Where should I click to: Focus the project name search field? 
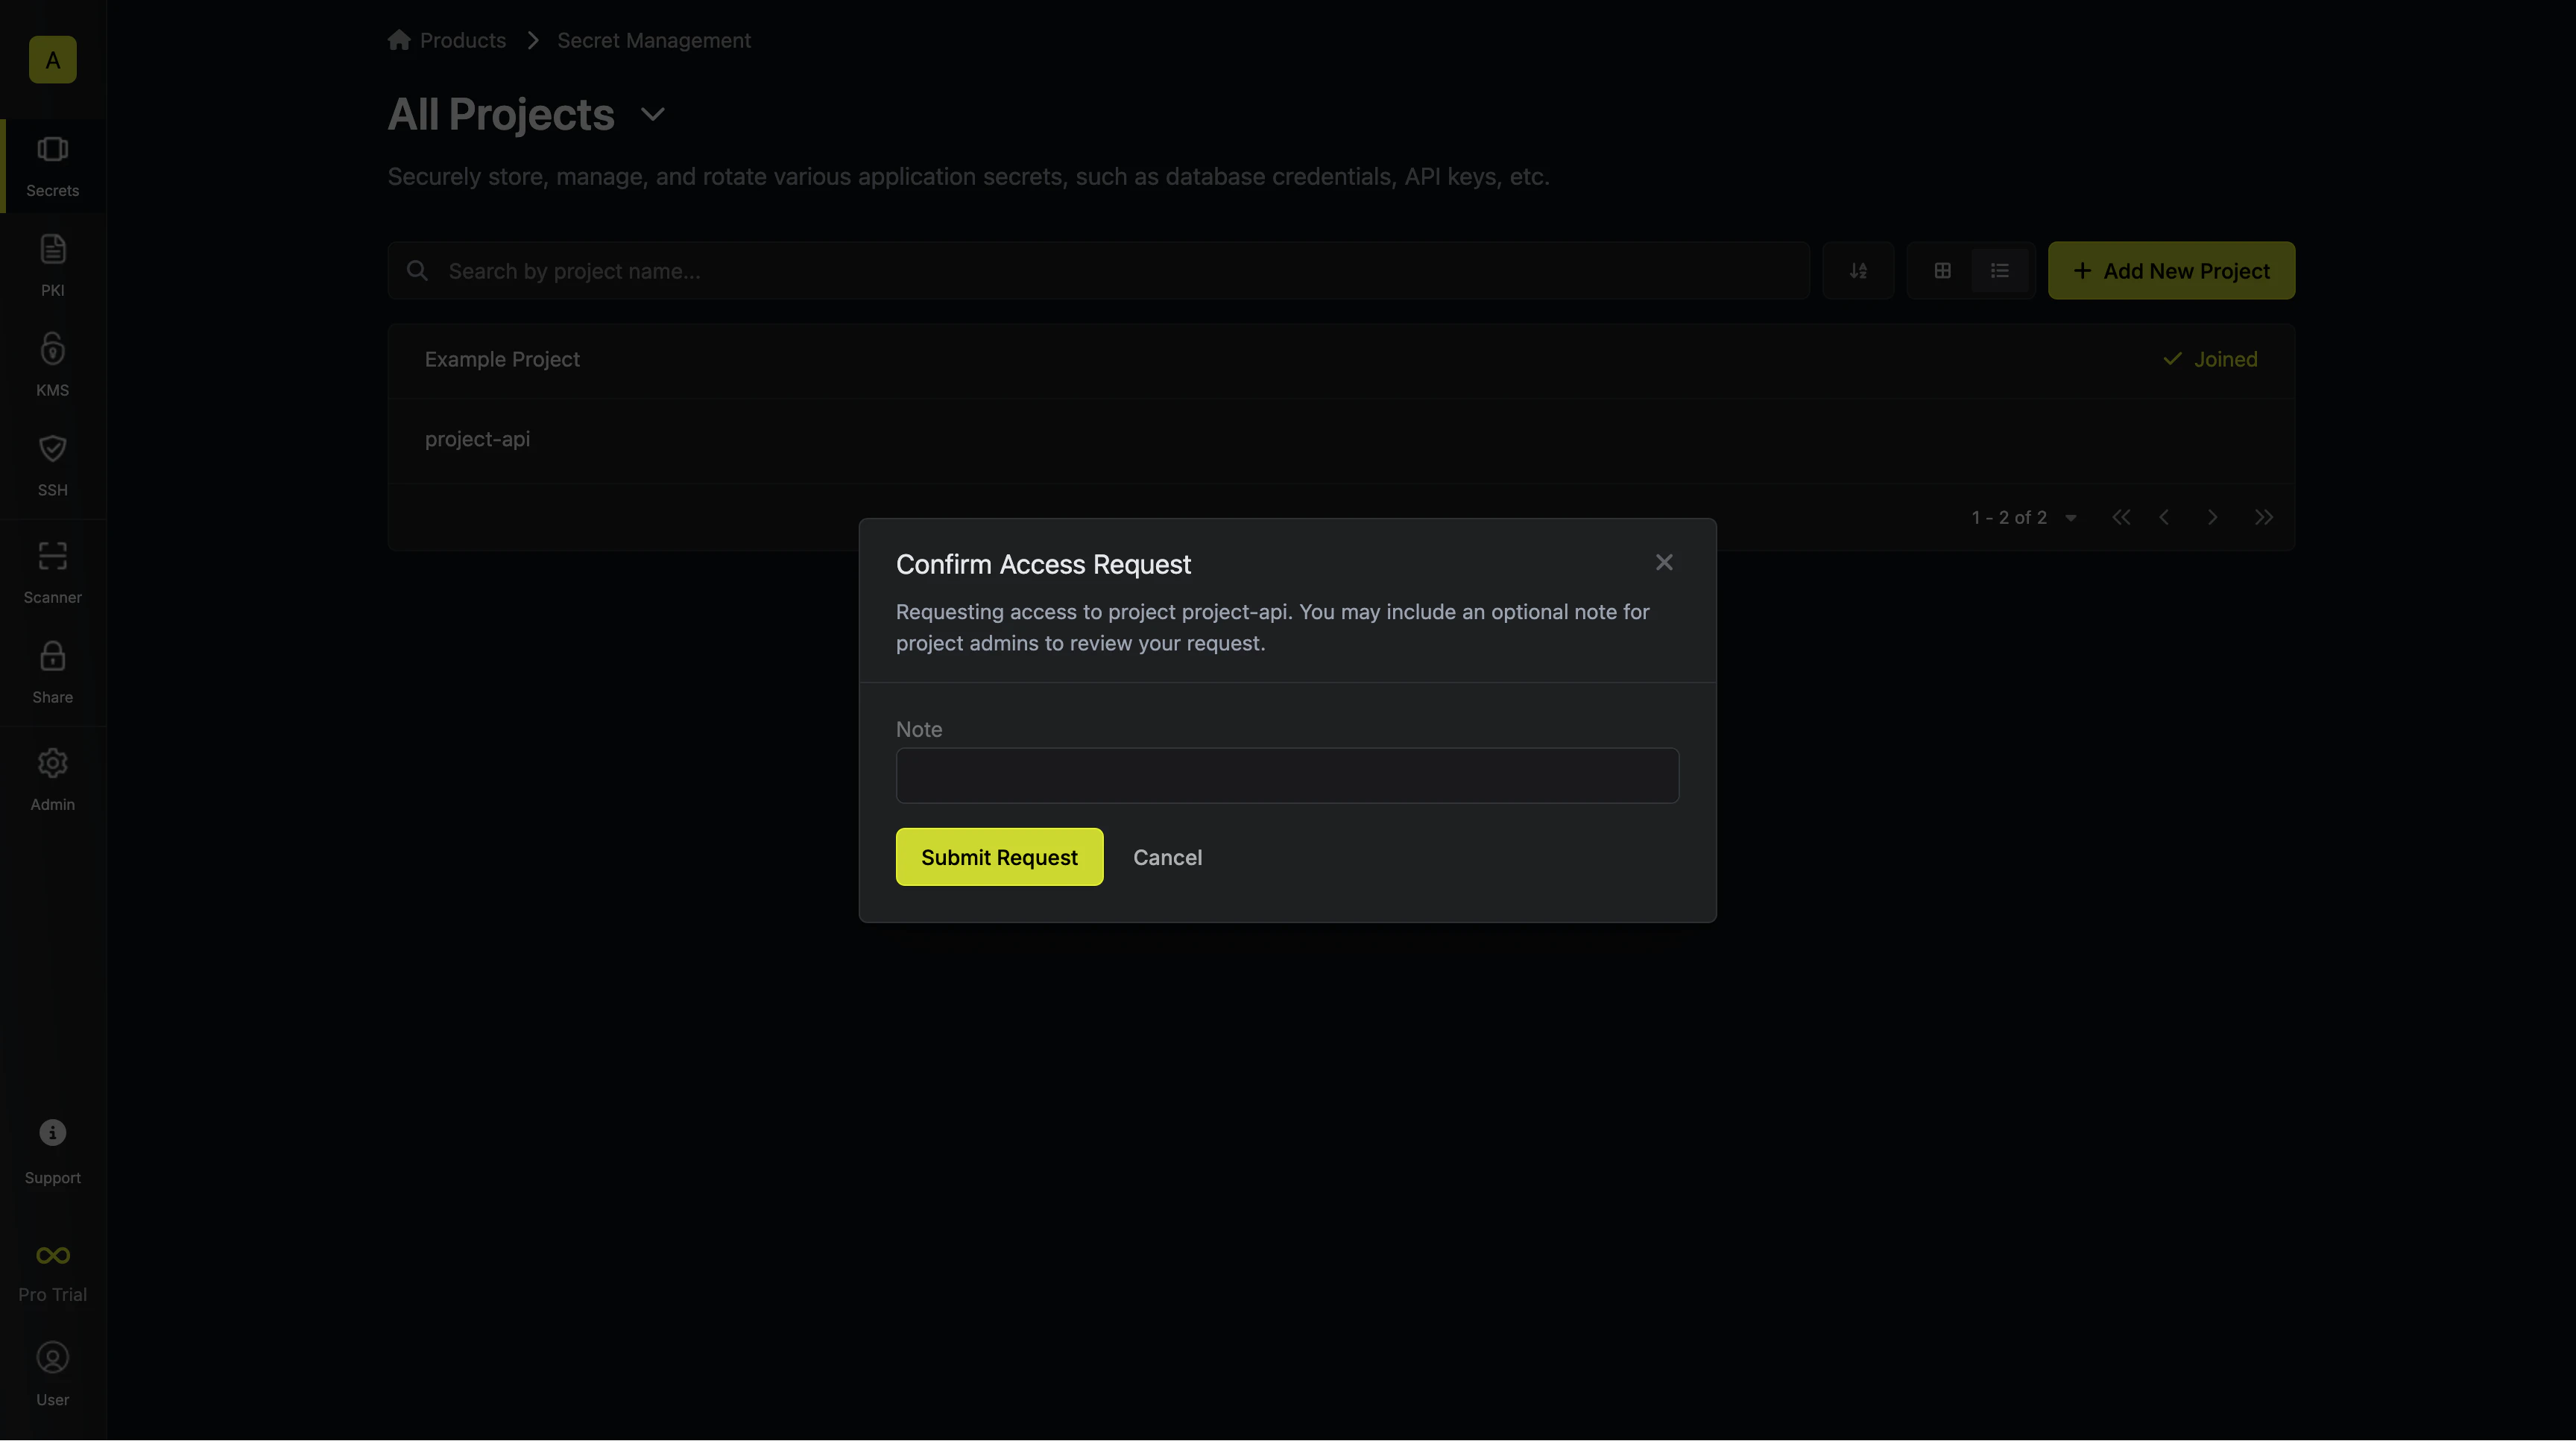[x=1098, y=270]
